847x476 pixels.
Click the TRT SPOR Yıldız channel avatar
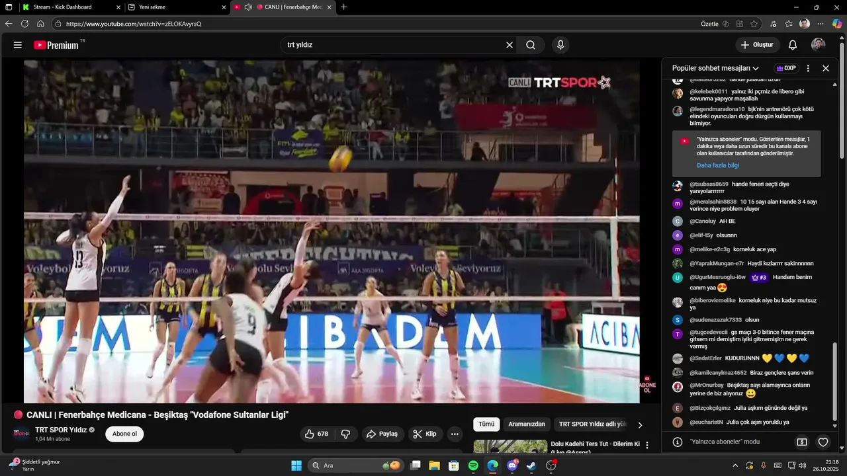coord(21,434)
